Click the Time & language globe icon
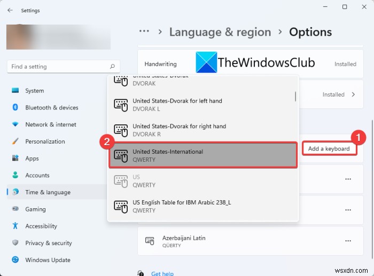The width and height of the screenshot is (374, 276). point(15,192)
